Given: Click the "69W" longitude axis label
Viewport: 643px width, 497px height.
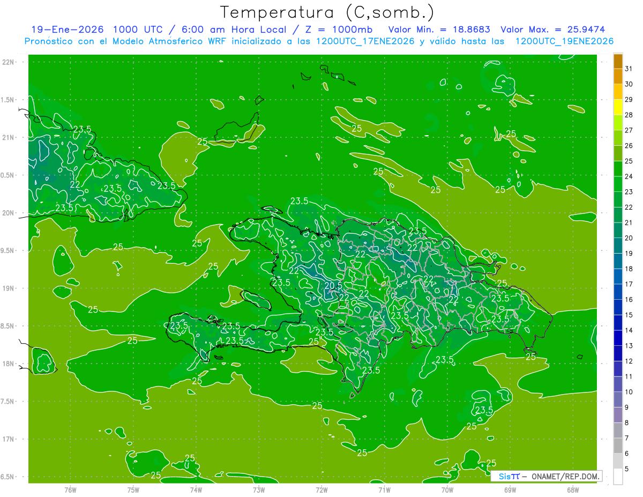Looking at the screenshot, I should (x=510, y=490).
